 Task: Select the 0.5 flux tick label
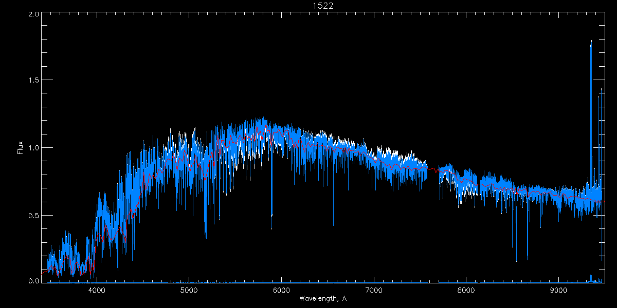[33, 215]
